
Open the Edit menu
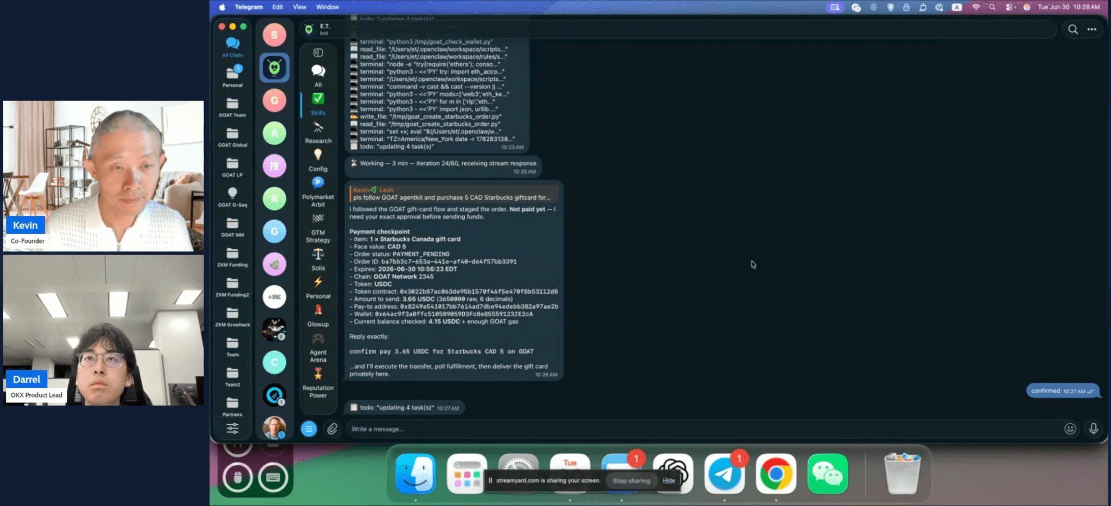[278, 7]
